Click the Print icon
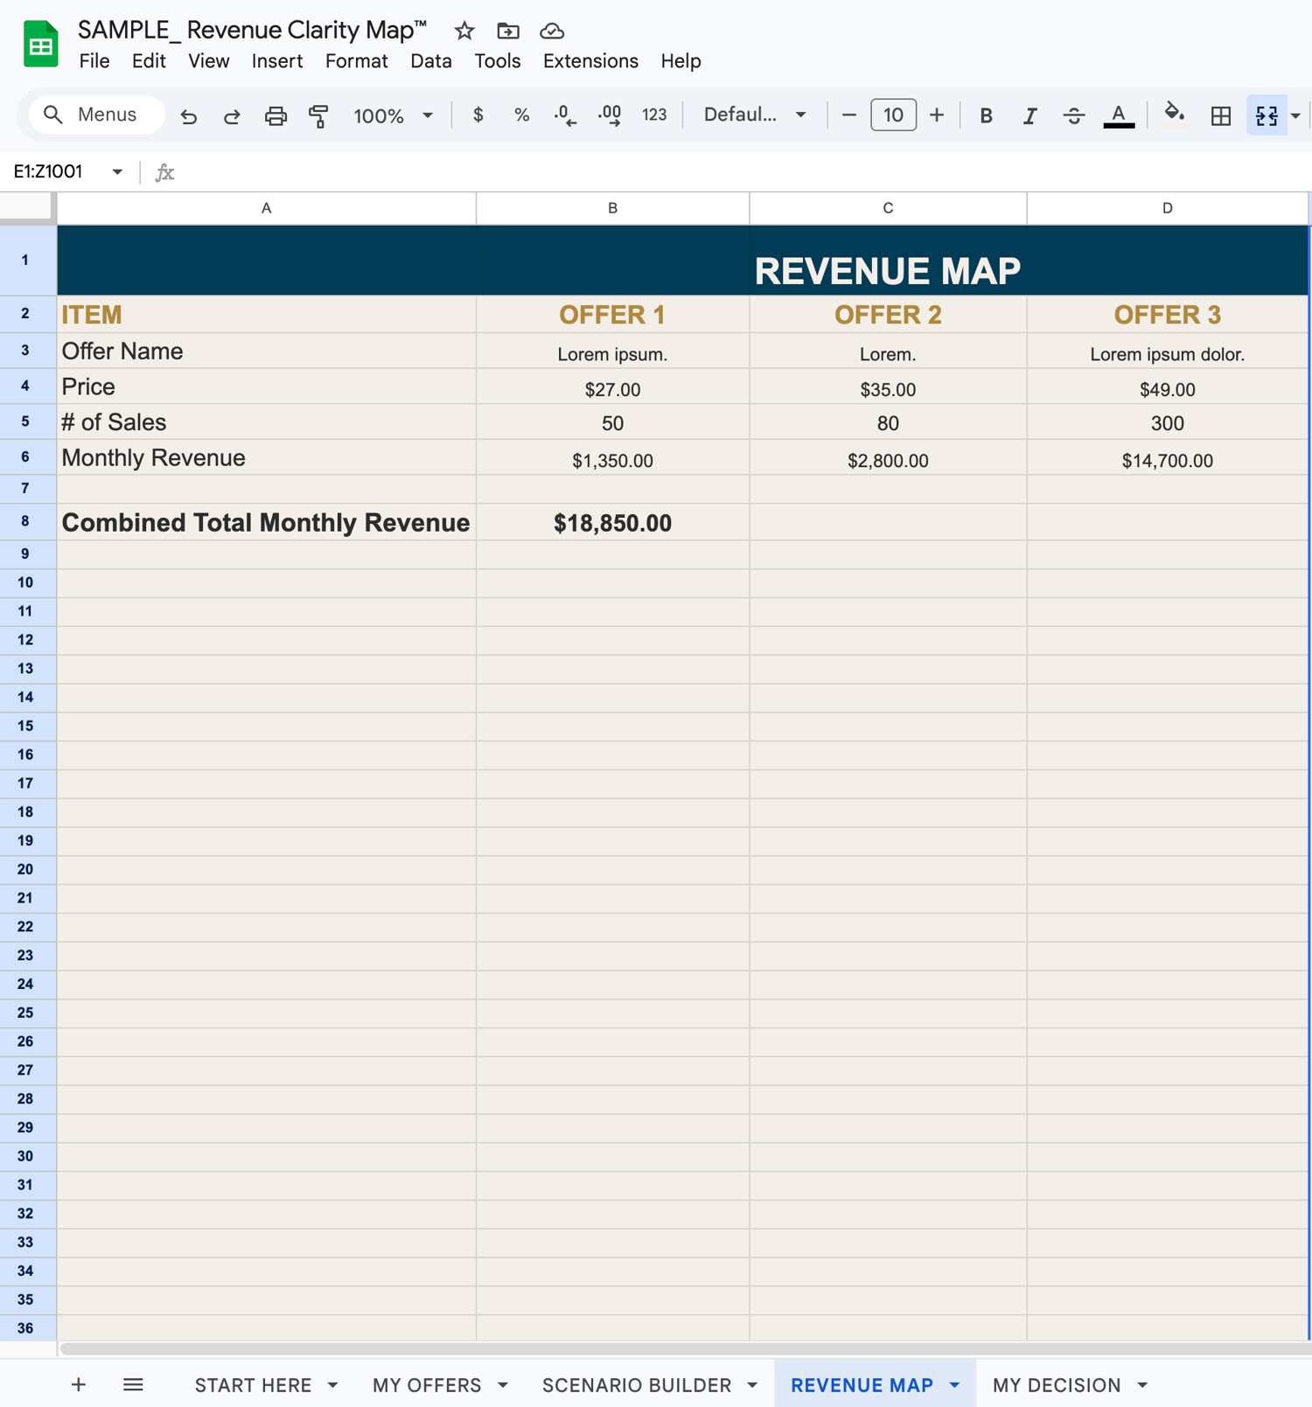Screen dimensions: 1312x1407 coord(276,115)
